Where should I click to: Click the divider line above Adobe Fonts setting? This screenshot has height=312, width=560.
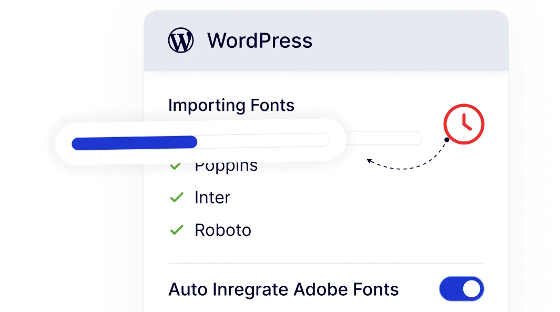click(x=326, y=263)
